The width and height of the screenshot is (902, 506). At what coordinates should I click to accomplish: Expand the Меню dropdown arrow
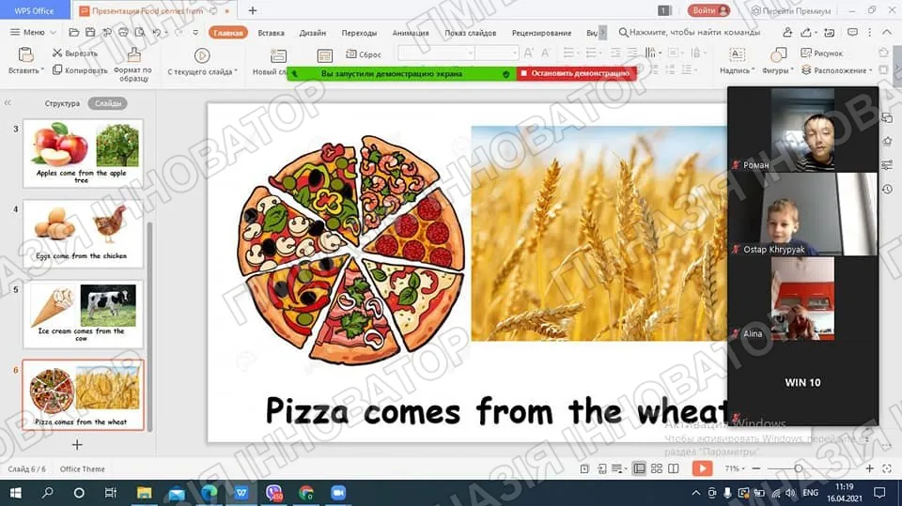tap(53, 33)
